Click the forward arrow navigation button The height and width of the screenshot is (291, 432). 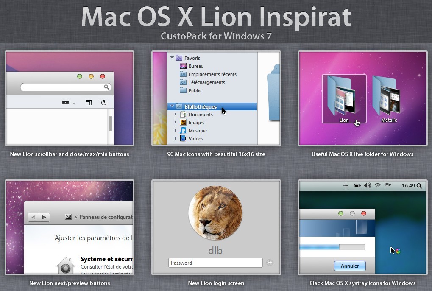[44, 217]
